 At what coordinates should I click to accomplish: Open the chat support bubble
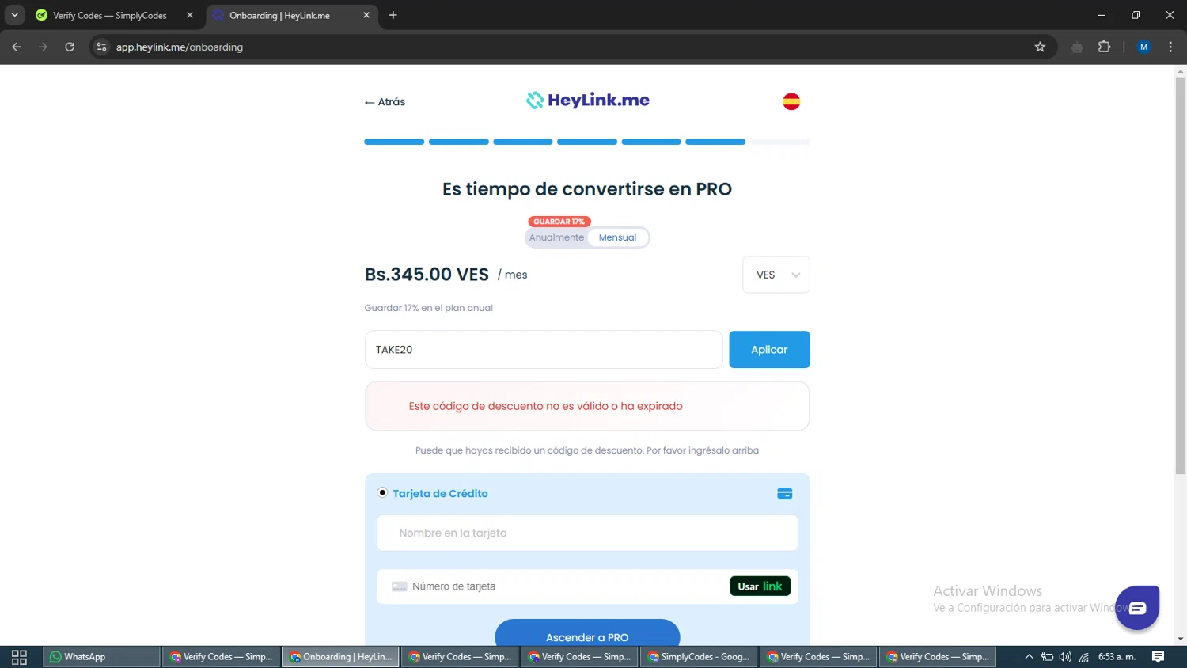point(1137,608)
